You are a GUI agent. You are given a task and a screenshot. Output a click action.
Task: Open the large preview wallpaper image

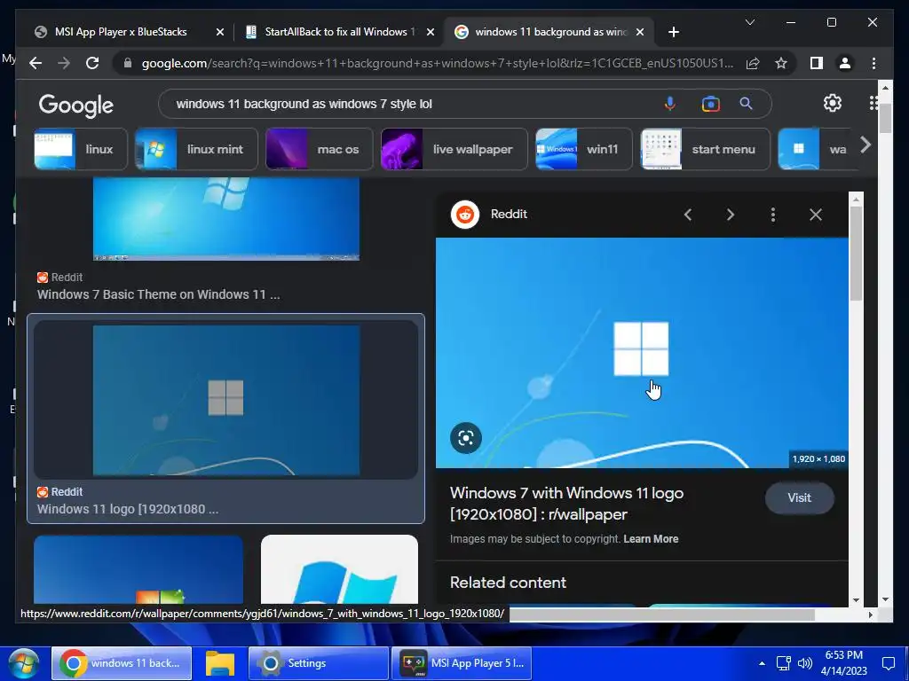pos(642,352)
